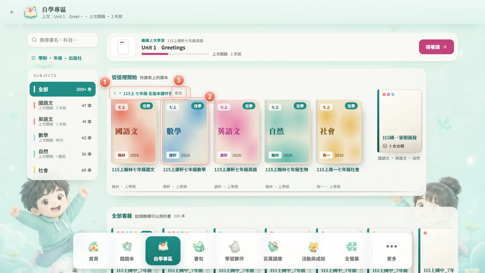Open the 更多 three-dots menu
The height and width of the screenshot is (273, 485).
391,251
